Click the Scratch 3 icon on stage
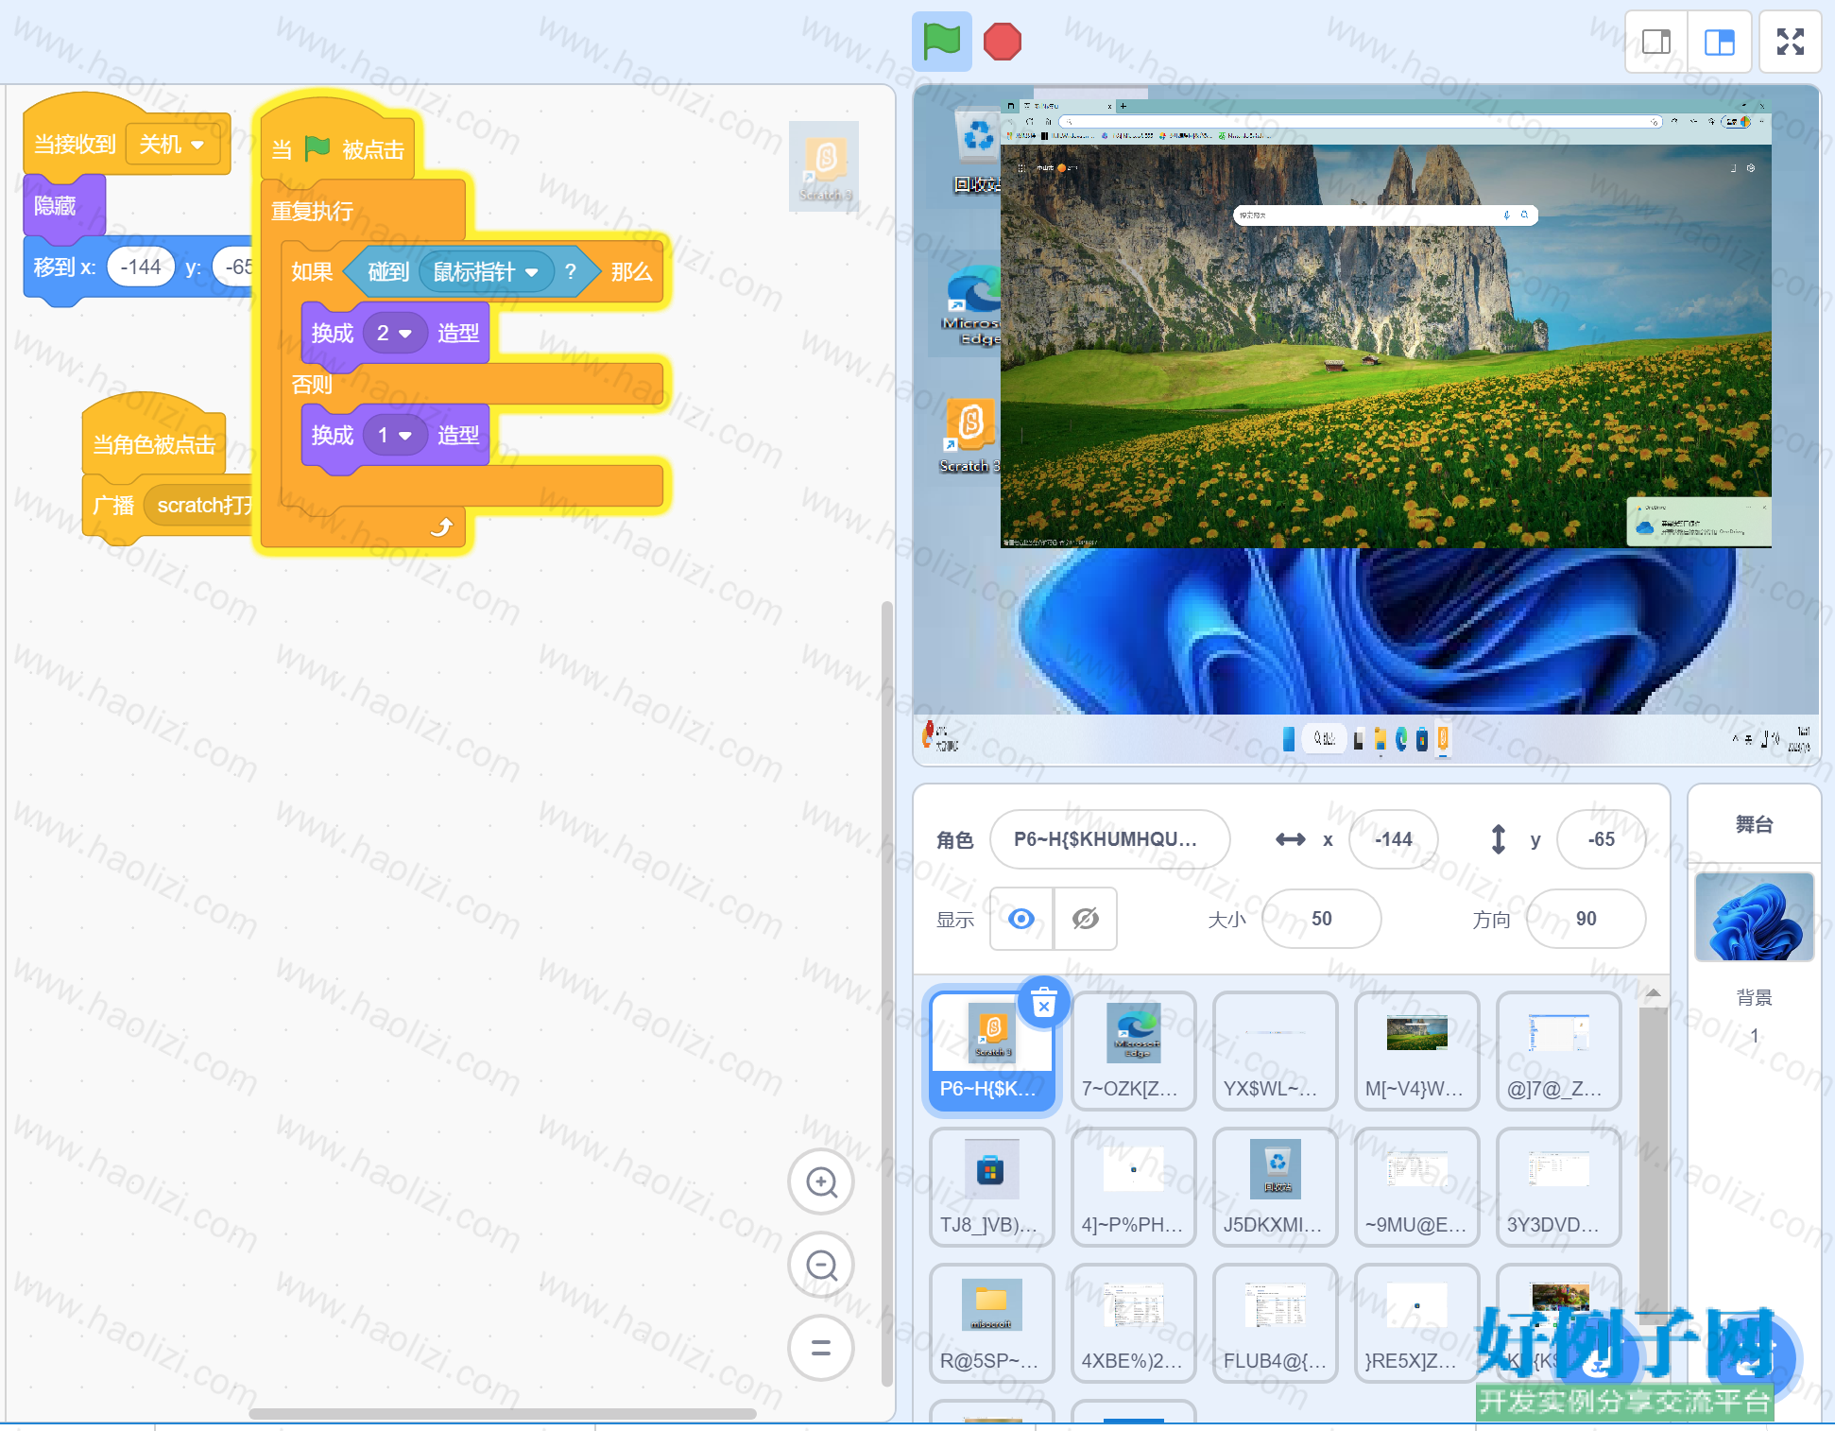 click(x=969, y=435)
